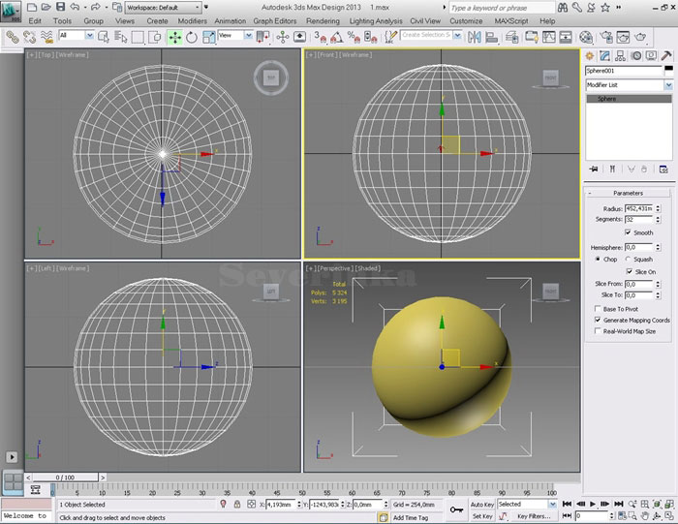Click the Key Filters button
Viewport: 678px width, 524px height.
pos(534,516)
